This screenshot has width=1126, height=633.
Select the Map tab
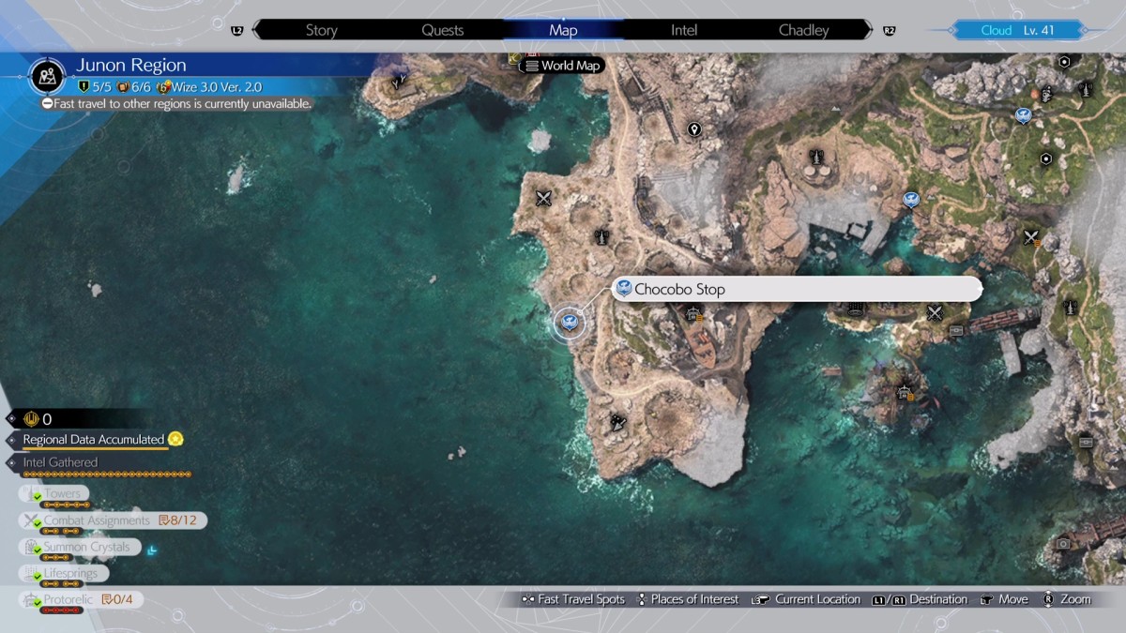[x=563, y=30]
